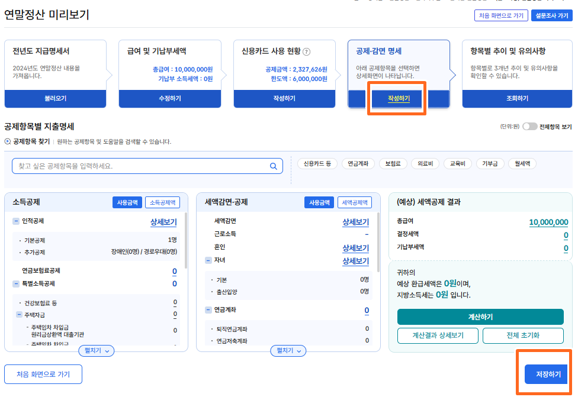Select the 의료비 filter pill

(425, 164)
